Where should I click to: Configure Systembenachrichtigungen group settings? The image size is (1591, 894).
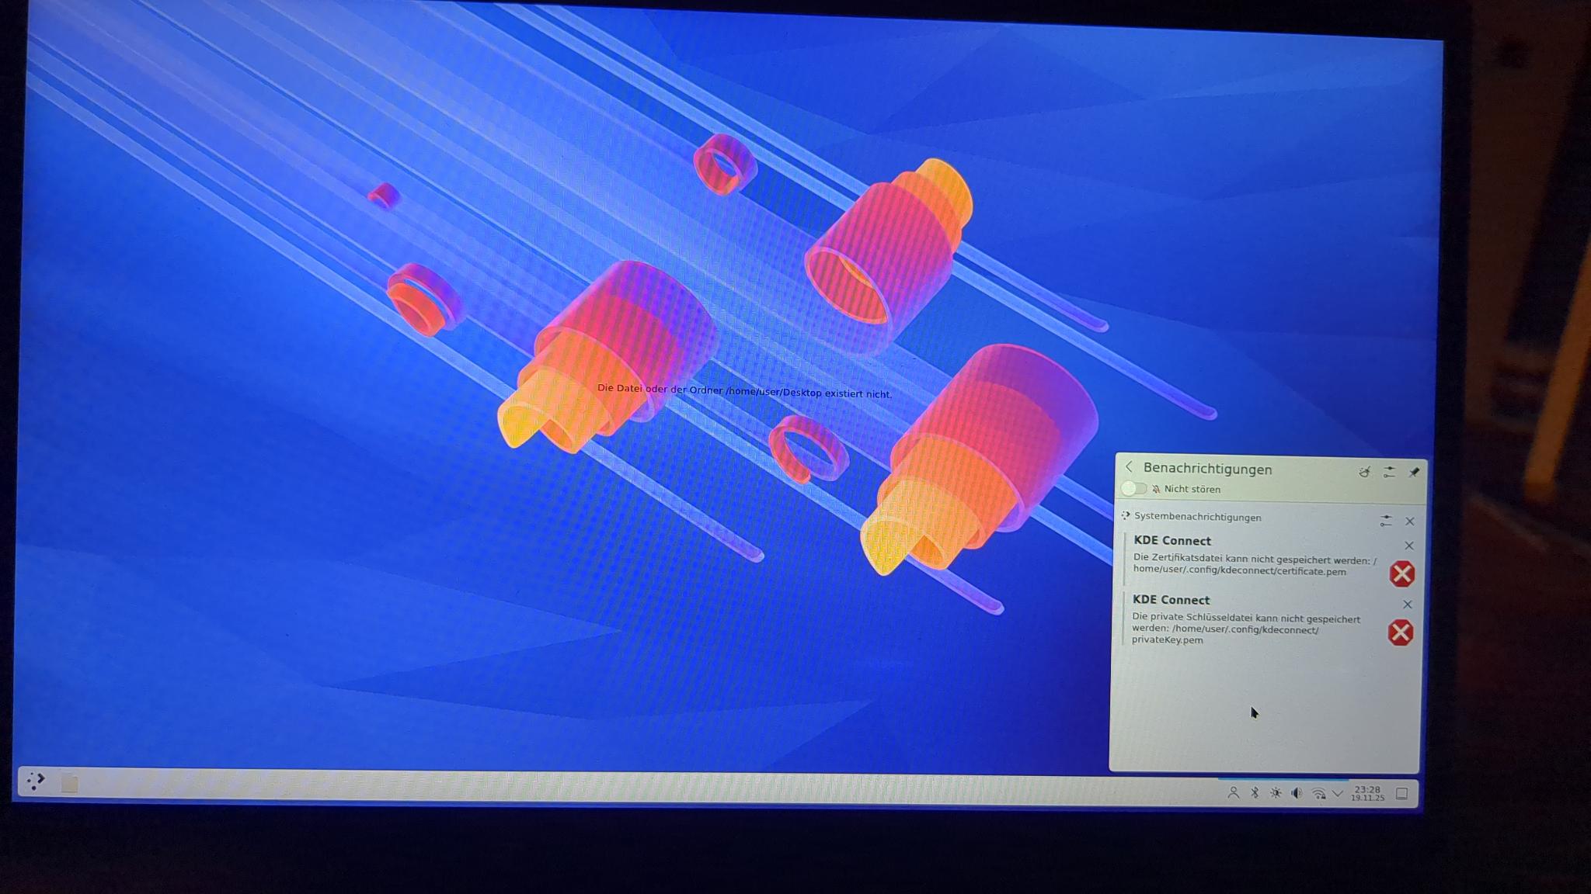[1386, 521]
